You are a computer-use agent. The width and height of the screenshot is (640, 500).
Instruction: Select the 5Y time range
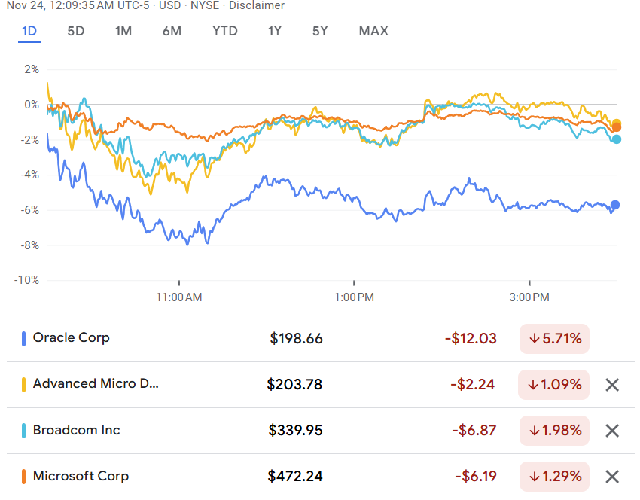pyautogui.click(x=320, y=31)
